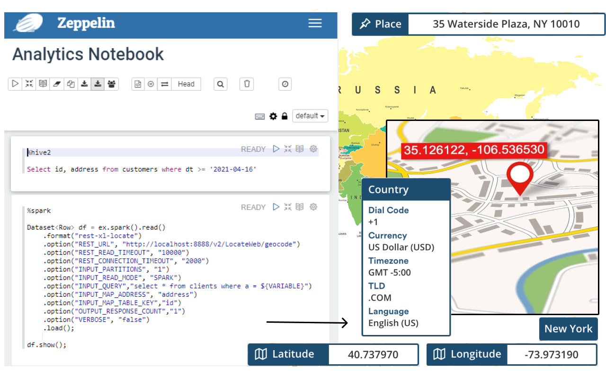Open interpreter binding gear icon in notebook header
This screenshot has height=378, width=606.
point(273,116)
